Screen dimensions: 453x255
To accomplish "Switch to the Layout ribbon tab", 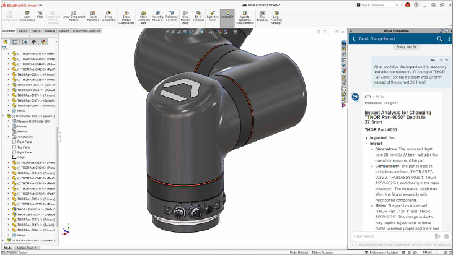I will click(x=23, y=31).
